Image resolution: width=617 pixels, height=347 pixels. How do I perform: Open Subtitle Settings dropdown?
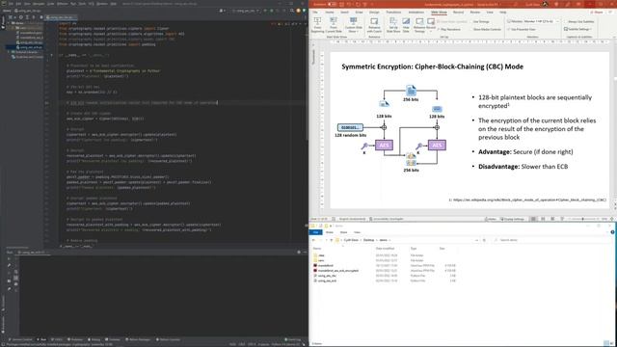(577, 30)
